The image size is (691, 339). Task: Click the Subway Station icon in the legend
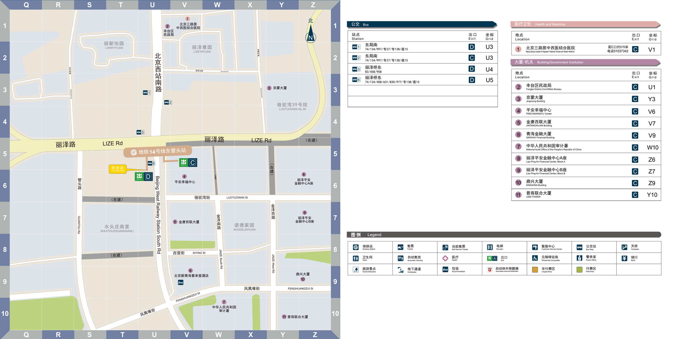click(x=356, y=247)
